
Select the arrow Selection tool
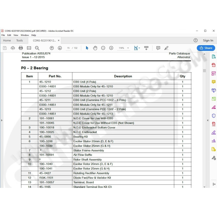pos(87,48)
